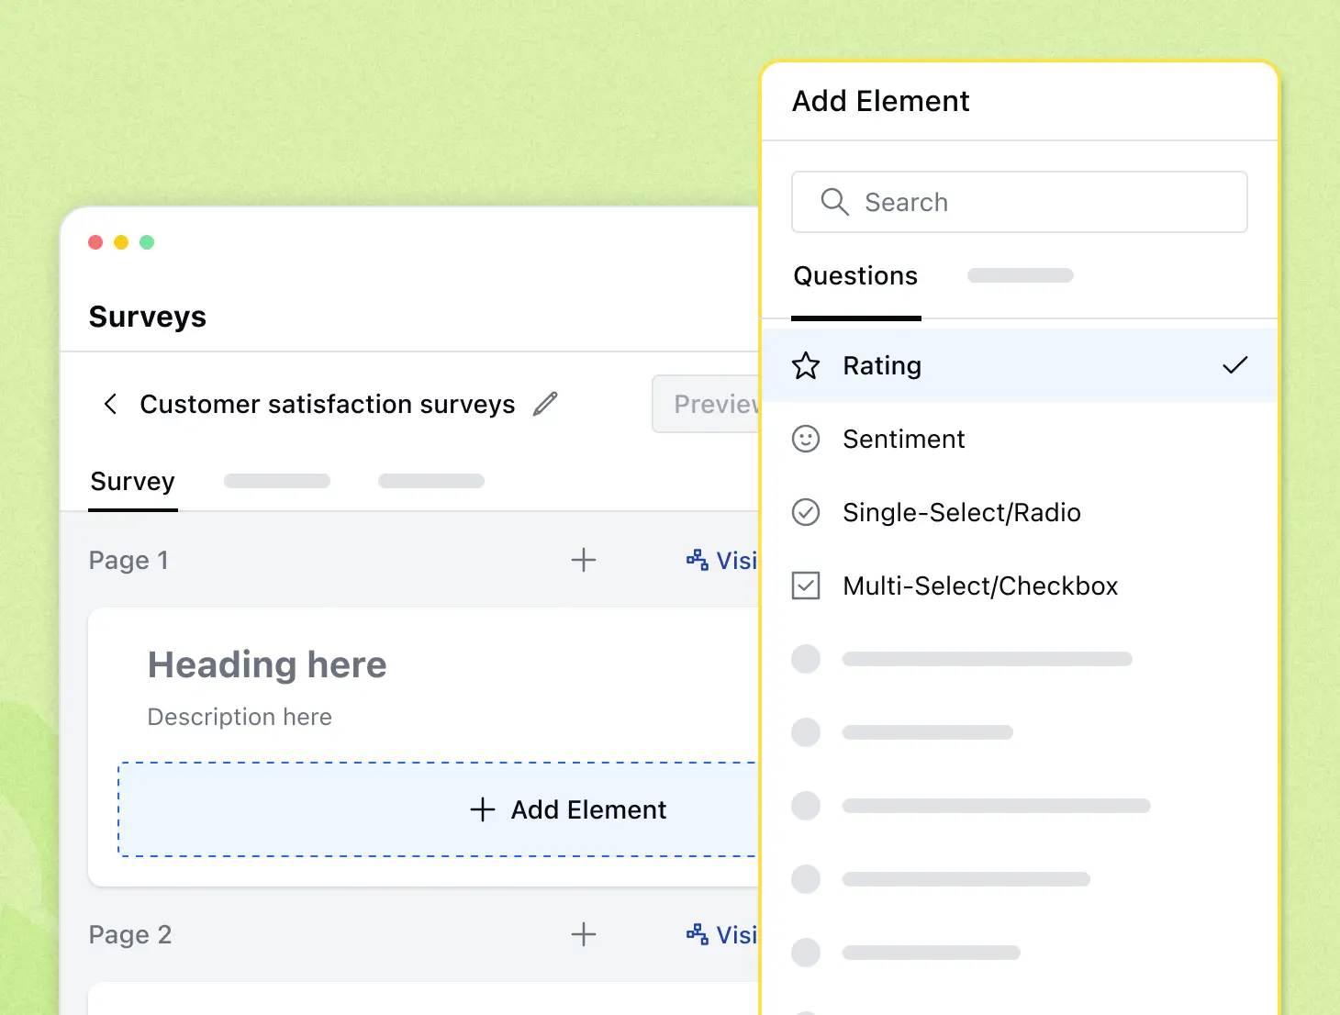Click the circled check icon for Single-Select/Radio
Screen dimensions: 1340x1015
click(x=806, y=512)
